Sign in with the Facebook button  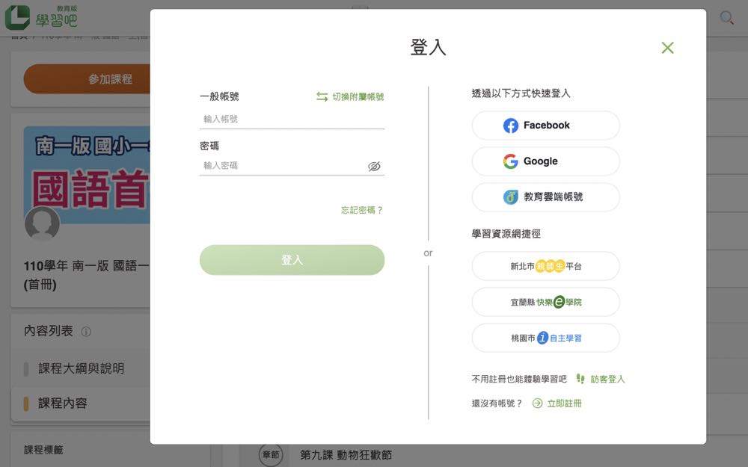pyautogui.click(x=545, y=126)
